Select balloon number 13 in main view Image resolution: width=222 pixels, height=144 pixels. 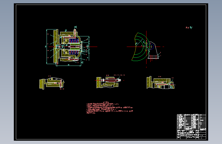48,58
